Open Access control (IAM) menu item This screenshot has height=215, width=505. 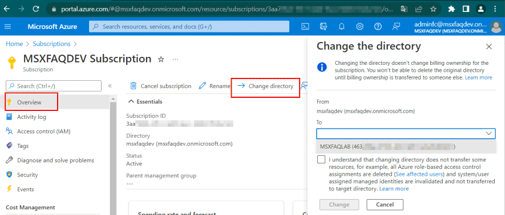point(44,131)
